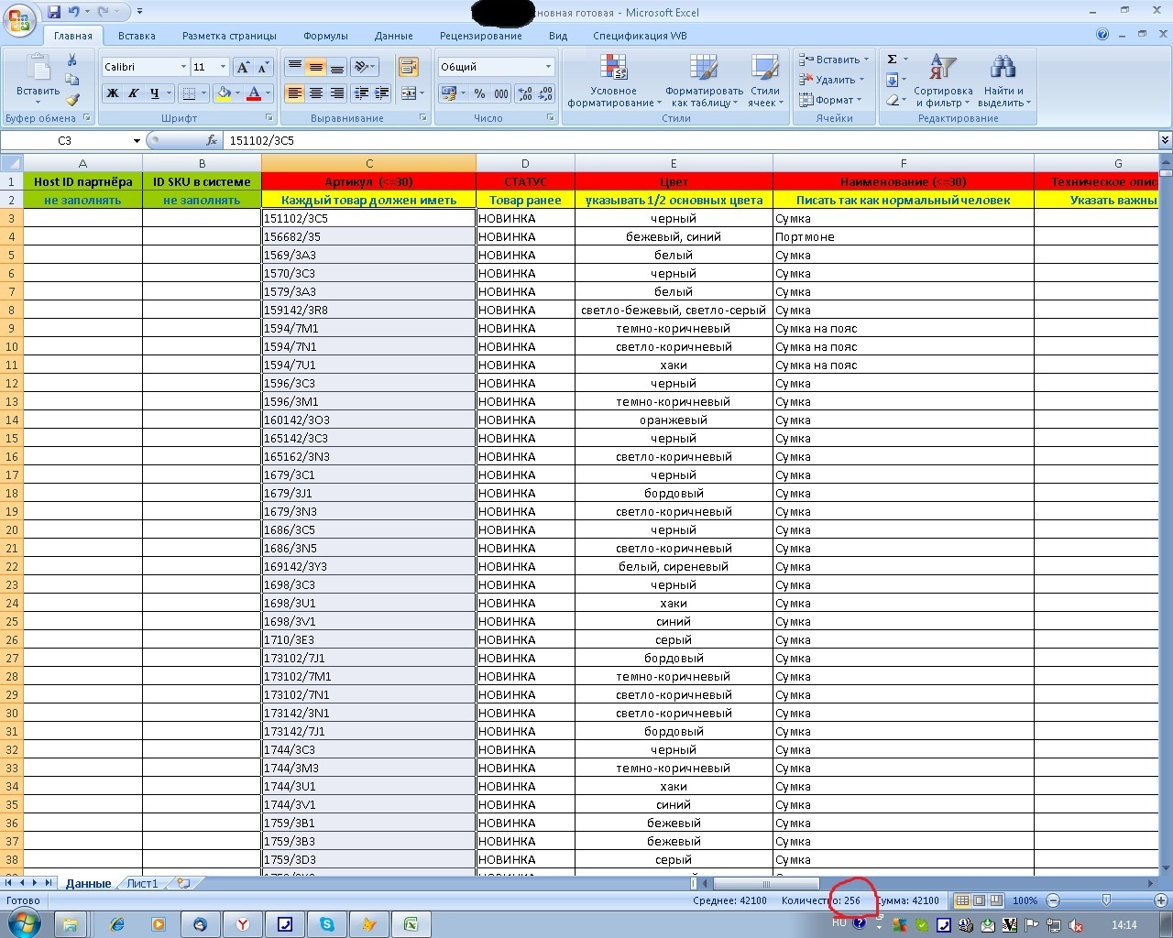The height and width of the screenshot is (938, 1173).
Task: Toggle right horizontal text alignment
Action: 336,93
